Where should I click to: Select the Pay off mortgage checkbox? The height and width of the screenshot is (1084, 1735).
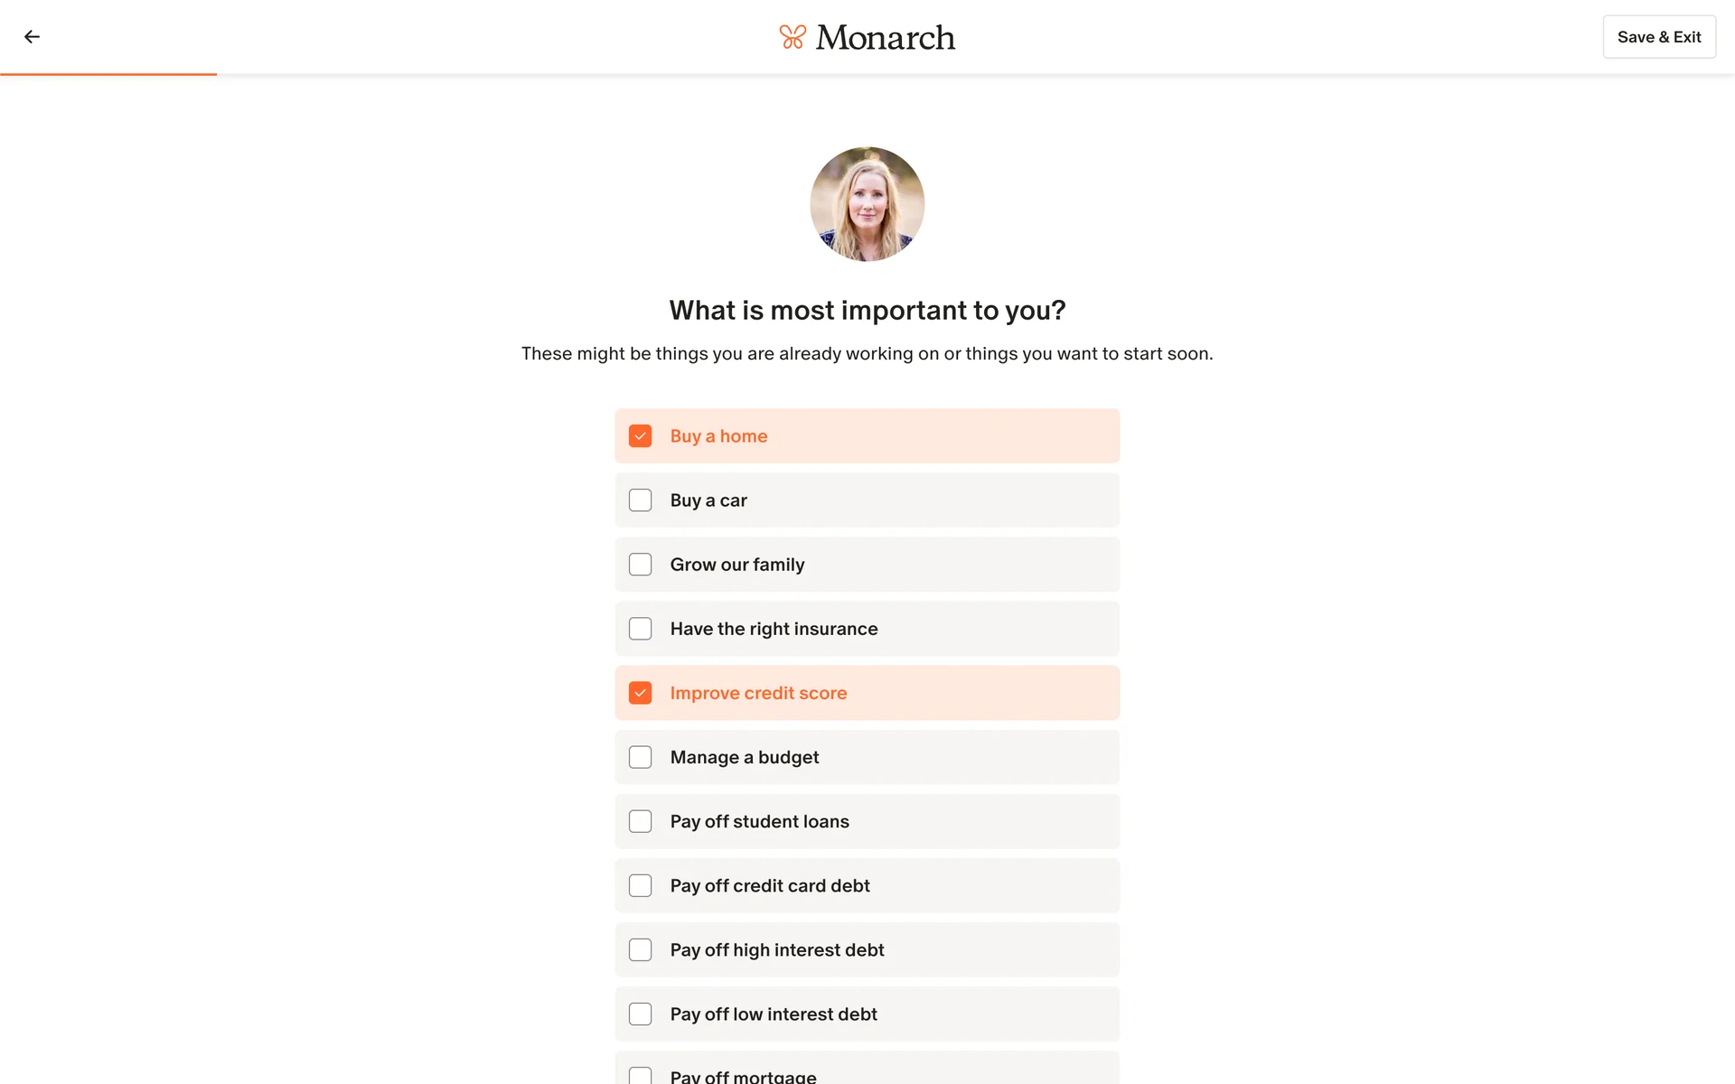click(x=640, y=1075)
